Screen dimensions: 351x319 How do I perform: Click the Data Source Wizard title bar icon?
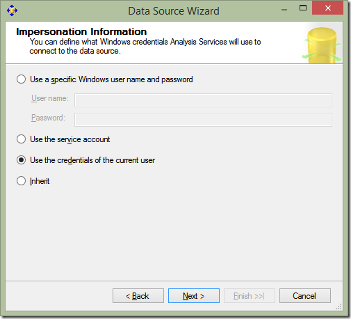pyautogui.click(x=12, y=10)
